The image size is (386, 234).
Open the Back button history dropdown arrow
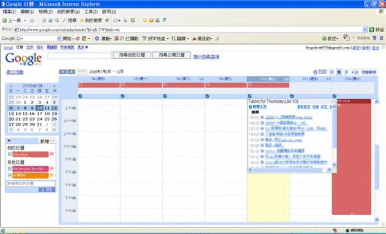click(24, 21)
